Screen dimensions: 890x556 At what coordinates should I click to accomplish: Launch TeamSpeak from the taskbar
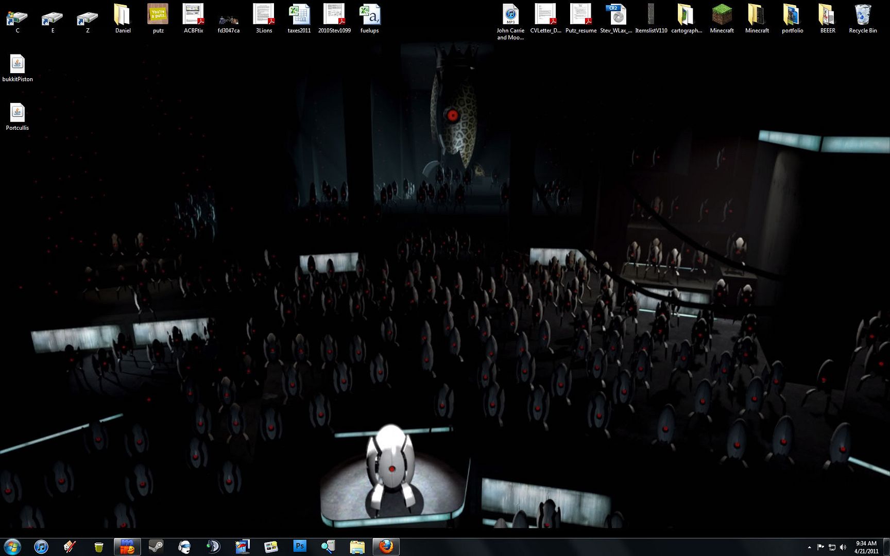coord(213,546)
